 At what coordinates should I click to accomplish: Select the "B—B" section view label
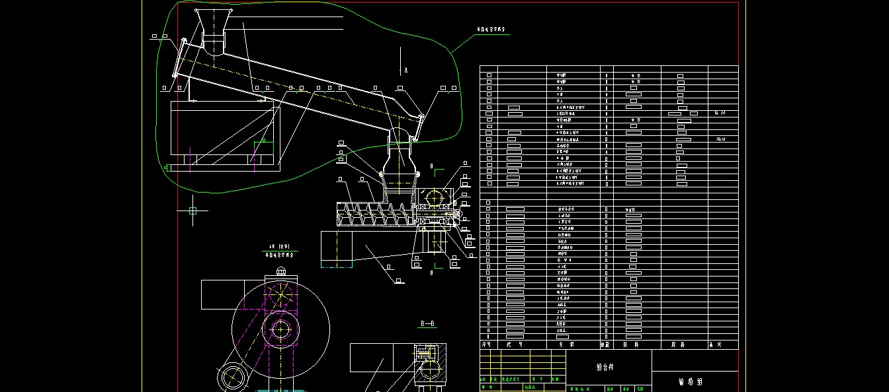(428, 324)
